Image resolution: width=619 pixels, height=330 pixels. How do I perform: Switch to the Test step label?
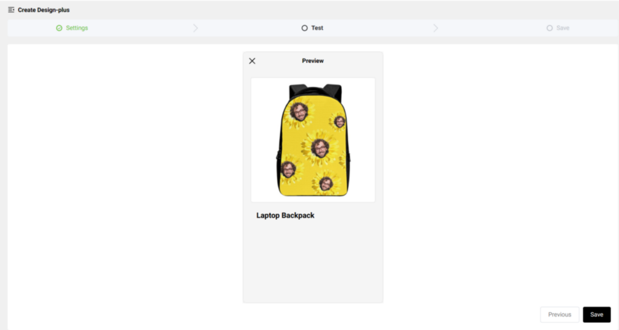click(317, 28)
